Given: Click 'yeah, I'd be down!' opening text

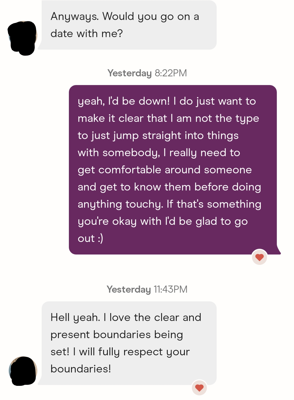Looking at the screenshot, I should pos(124,101).
